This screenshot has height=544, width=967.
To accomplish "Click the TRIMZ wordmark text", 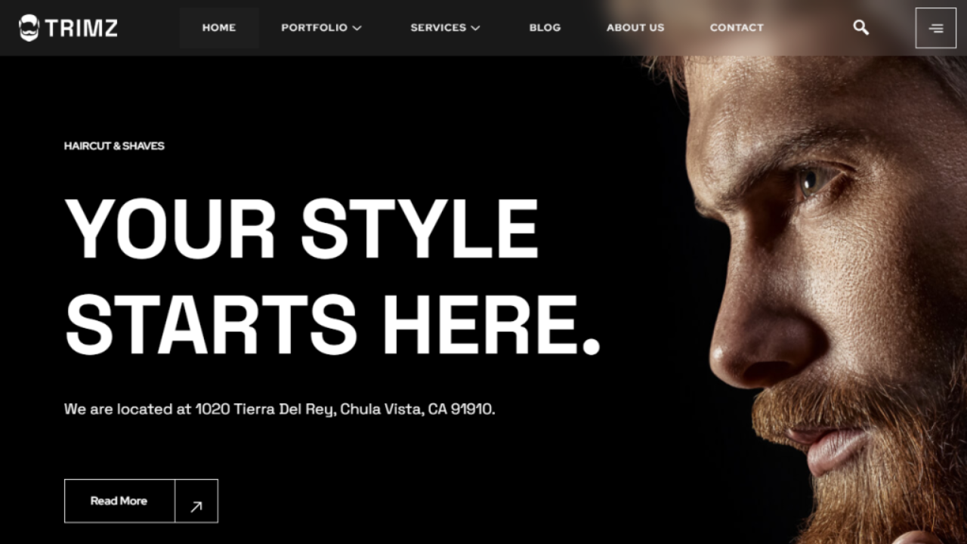I will [x=82, y=29].
